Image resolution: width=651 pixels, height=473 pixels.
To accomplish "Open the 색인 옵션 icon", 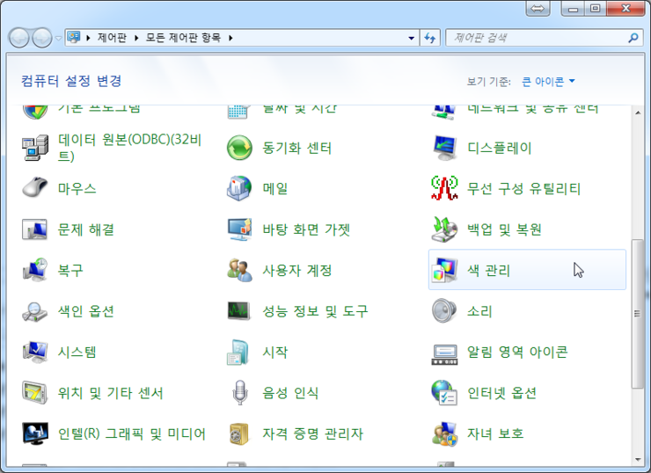I will click(x=35, y=311).
